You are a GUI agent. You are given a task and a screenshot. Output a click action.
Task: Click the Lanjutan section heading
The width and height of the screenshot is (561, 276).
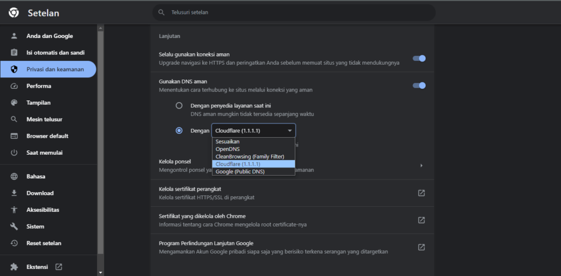[169, 36]
